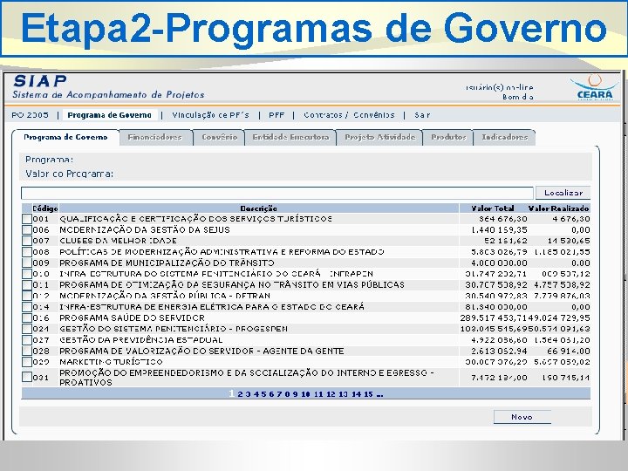This screenshot has width=628, height=471.
Task: Switch to the Produtos tab
Action: [448, 138]
